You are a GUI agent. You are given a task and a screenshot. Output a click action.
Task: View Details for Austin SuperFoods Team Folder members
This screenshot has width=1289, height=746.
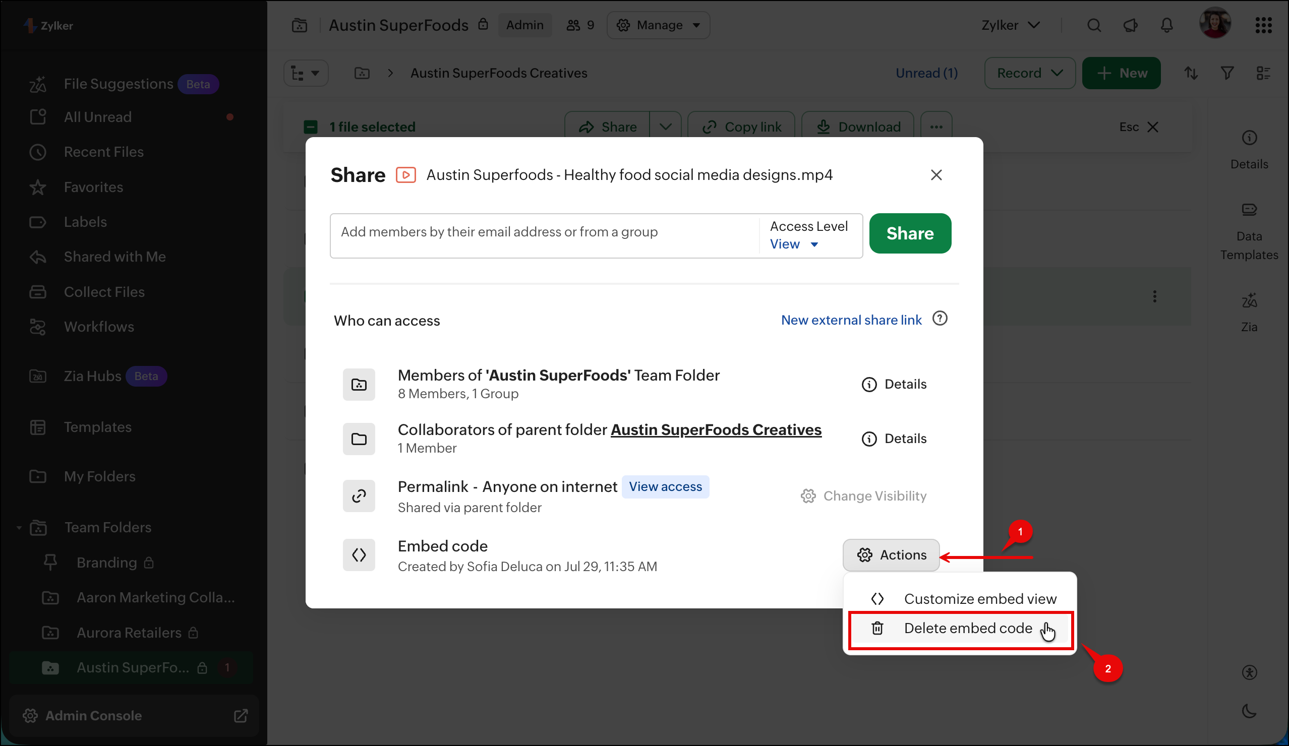coord(894,384)
